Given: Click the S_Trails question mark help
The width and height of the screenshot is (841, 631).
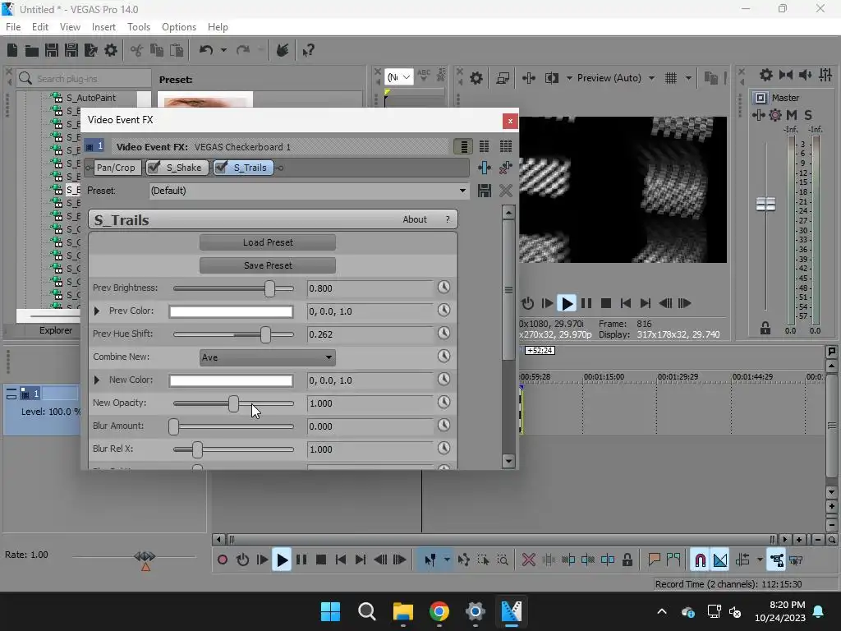Looking at the screenshot, I should point(448,219).
